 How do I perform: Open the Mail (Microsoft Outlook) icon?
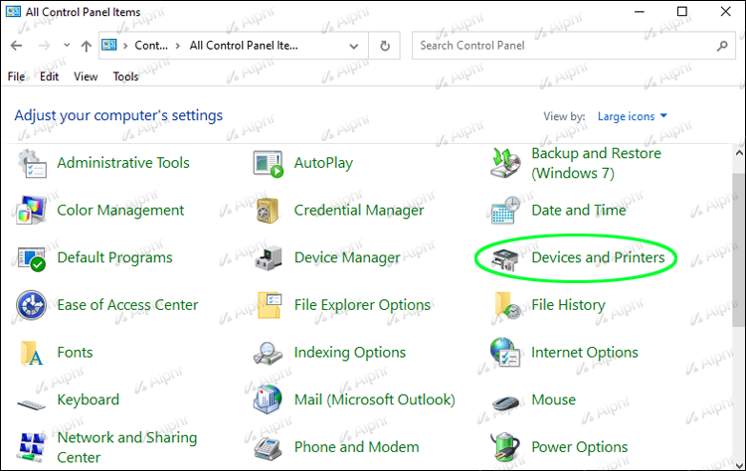click(269, 400)
